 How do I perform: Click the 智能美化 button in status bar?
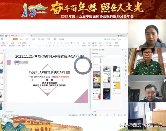pyautogui.click(x=74, y=115)
